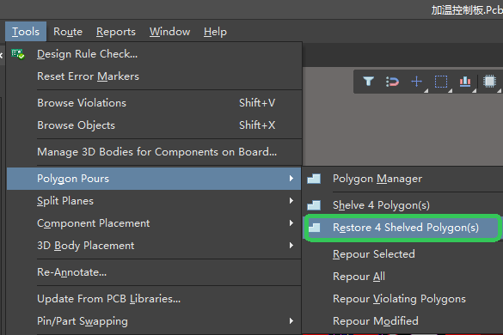
Task: Open the Window menu
Action: [169, 32]
